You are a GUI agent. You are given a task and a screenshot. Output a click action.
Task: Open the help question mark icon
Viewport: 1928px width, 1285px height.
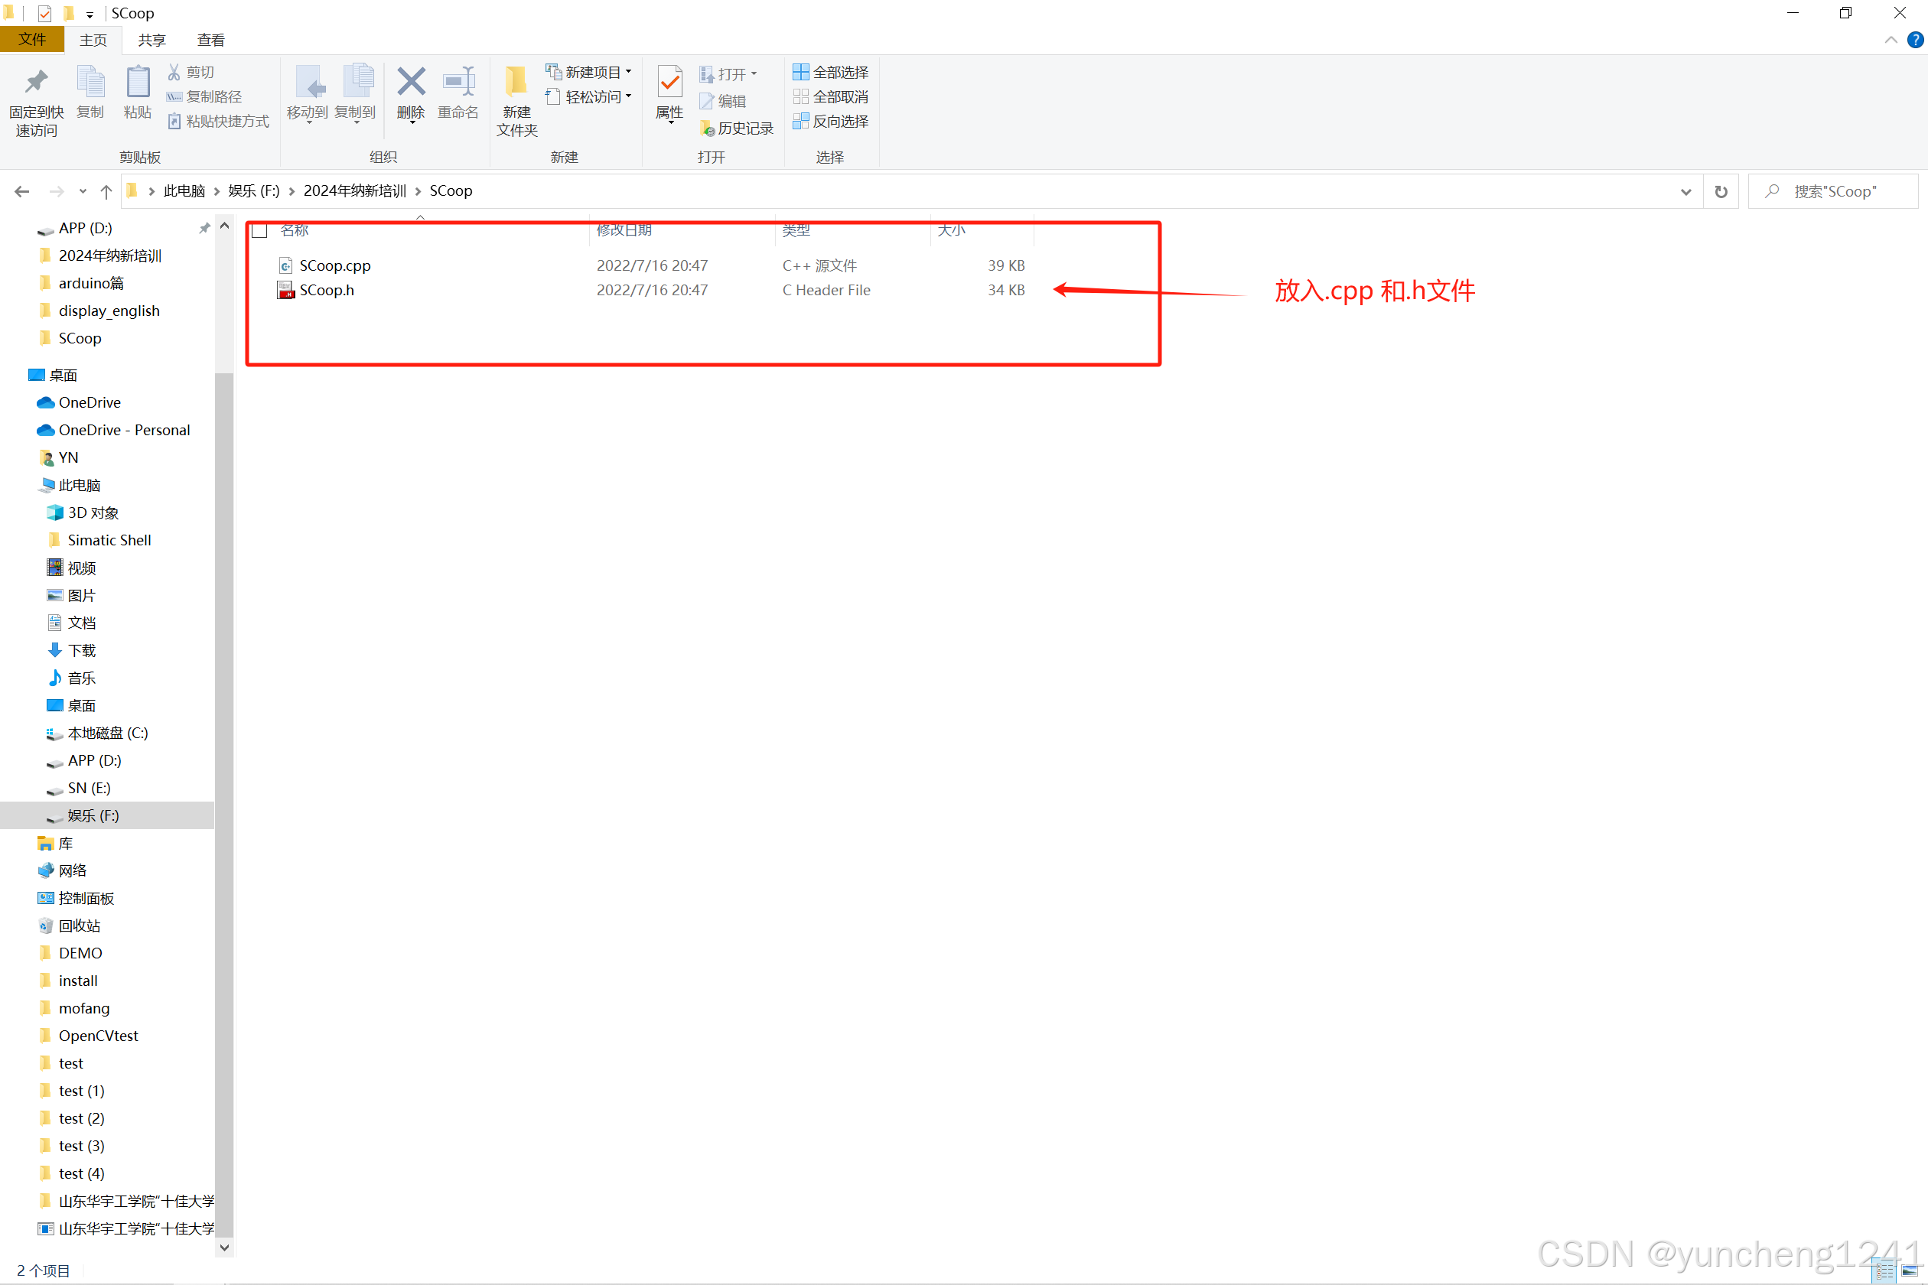click(x=1915, y=39)
